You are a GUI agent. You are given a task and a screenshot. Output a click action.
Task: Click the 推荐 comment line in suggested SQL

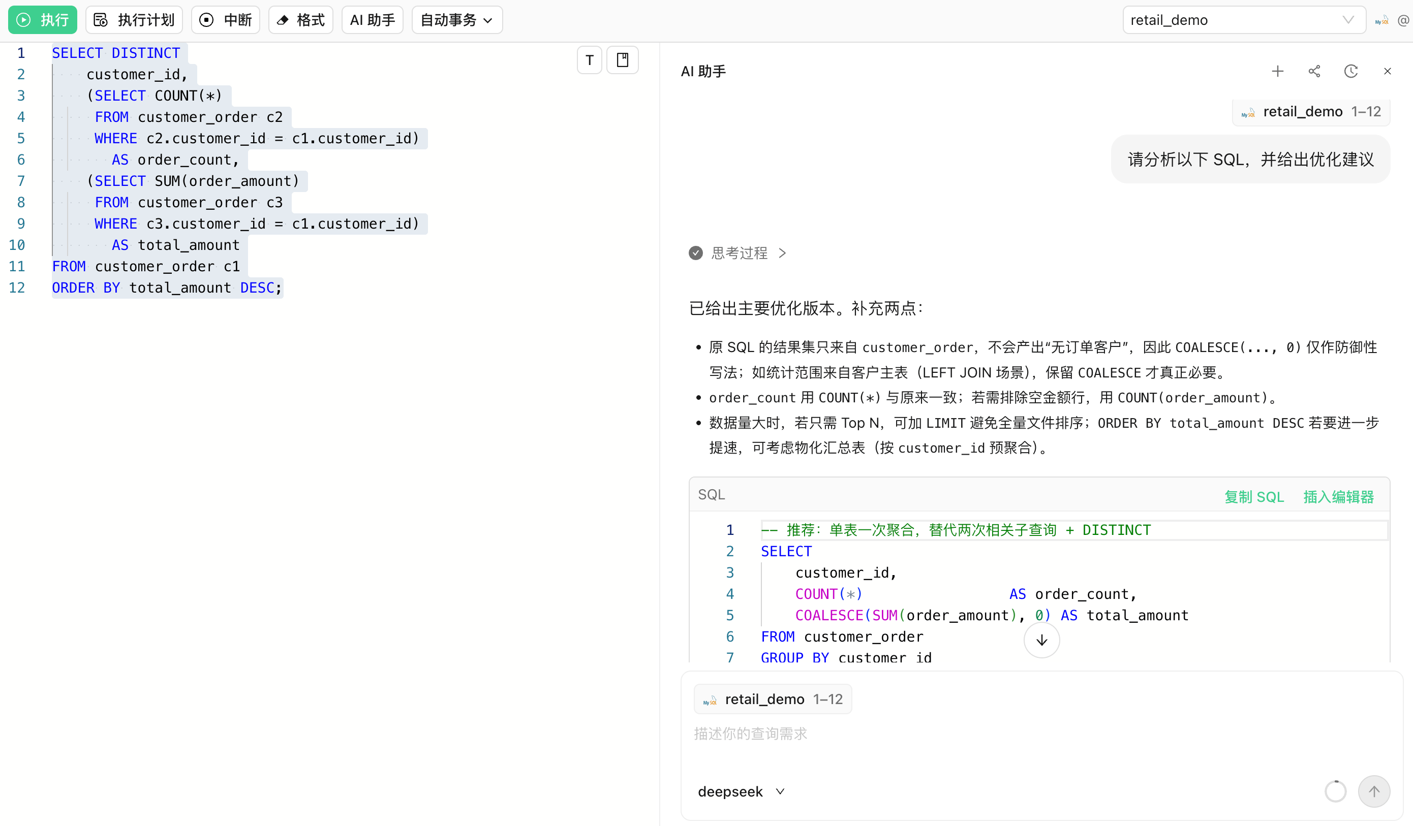[956, 530]
